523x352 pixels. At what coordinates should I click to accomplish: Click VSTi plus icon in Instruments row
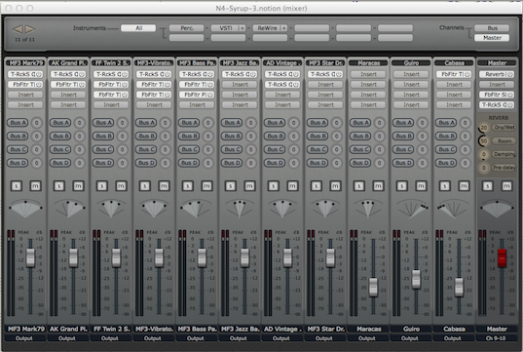[x=242, y=28]
